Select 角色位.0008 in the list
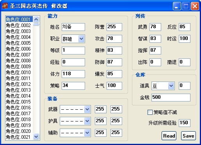 tap(19, 61)
